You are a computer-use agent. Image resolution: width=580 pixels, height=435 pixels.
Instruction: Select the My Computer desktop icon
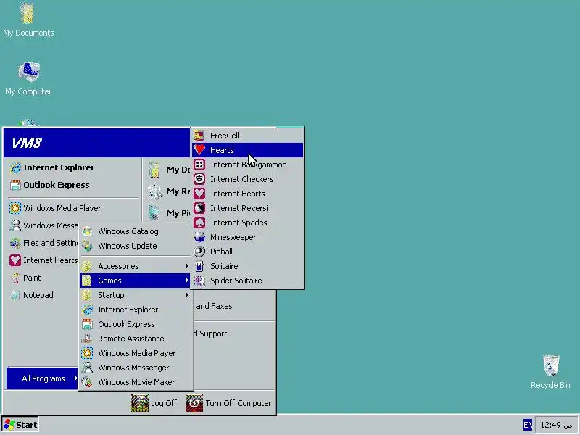pyautogui.click(x=29, y=72)
